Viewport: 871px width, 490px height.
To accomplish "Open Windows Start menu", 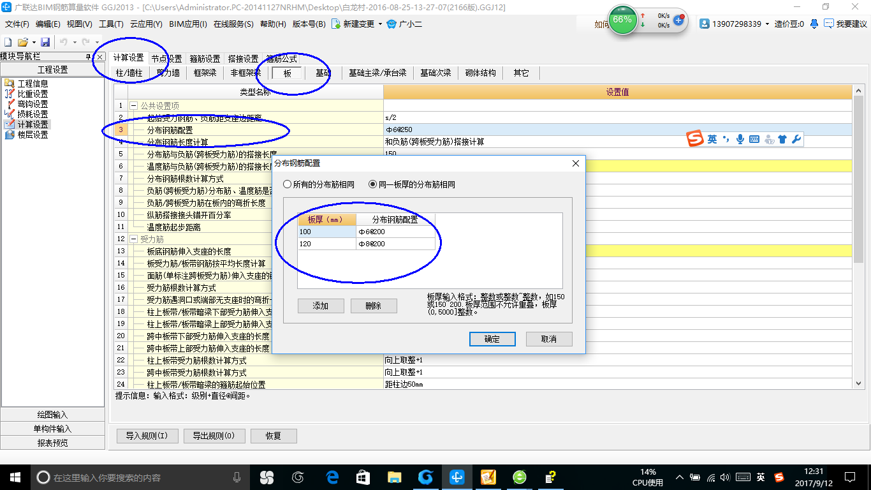I will [15, 477].
